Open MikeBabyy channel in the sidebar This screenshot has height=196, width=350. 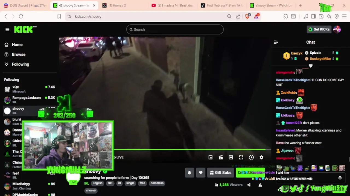pos(30,186)
